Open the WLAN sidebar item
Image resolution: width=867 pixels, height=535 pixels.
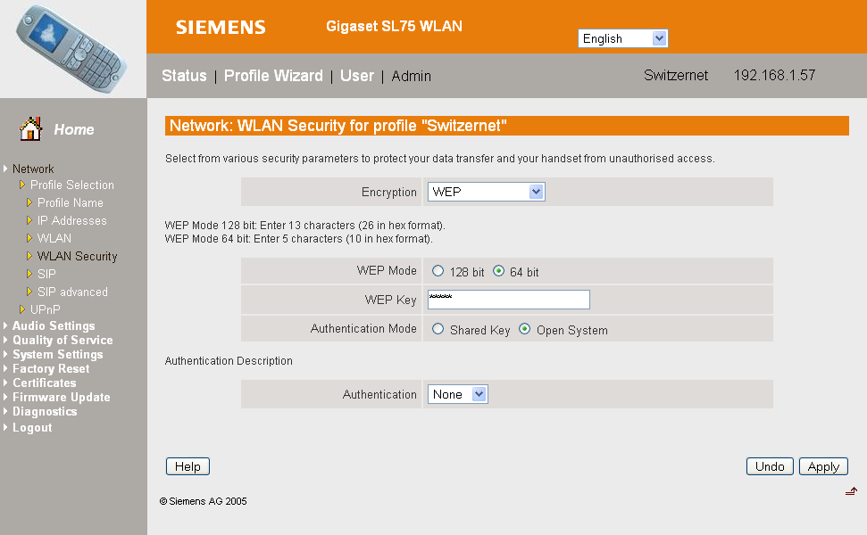[54, 238]
